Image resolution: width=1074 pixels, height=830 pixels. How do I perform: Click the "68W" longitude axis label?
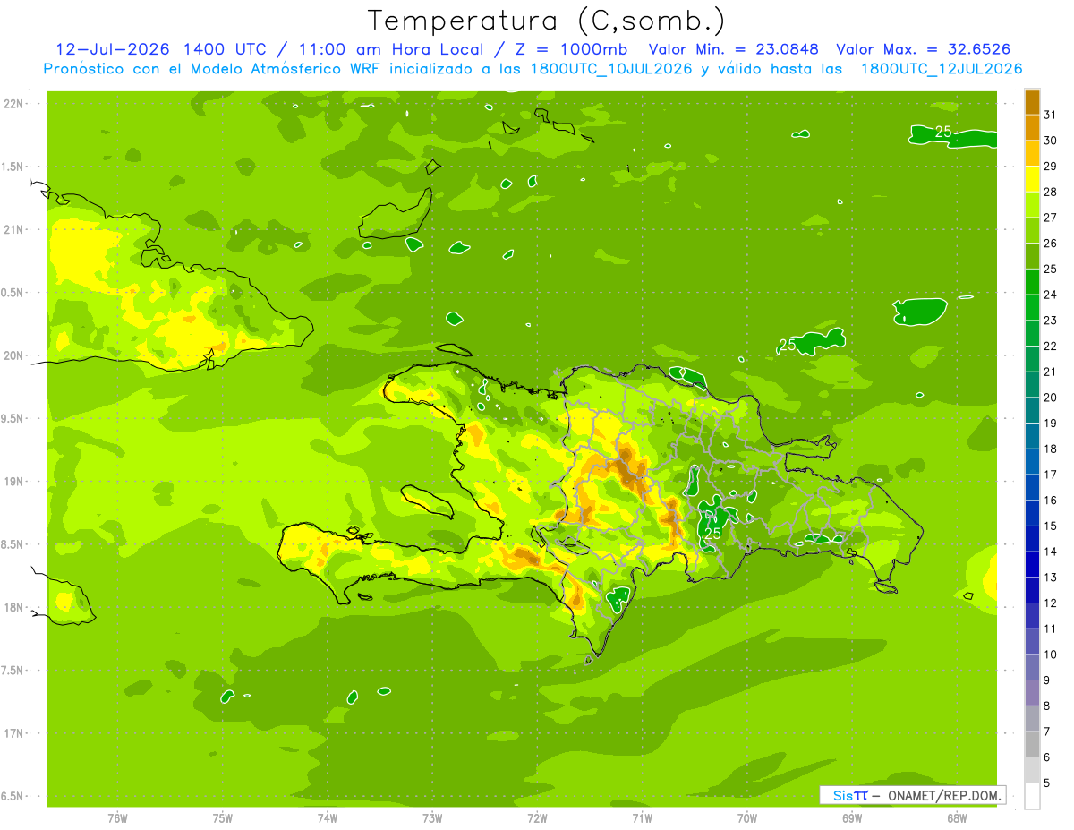click(957, 818)
